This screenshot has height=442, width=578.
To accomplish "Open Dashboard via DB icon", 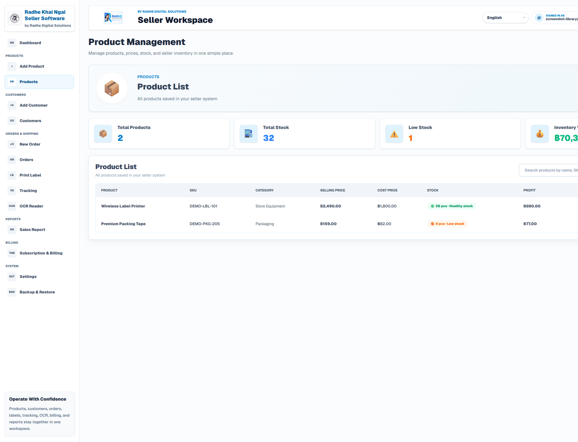I will click(12, 43).
